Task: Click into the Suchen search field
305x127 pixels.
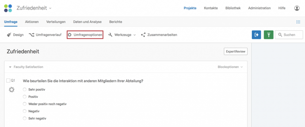Action: (289, 35)
